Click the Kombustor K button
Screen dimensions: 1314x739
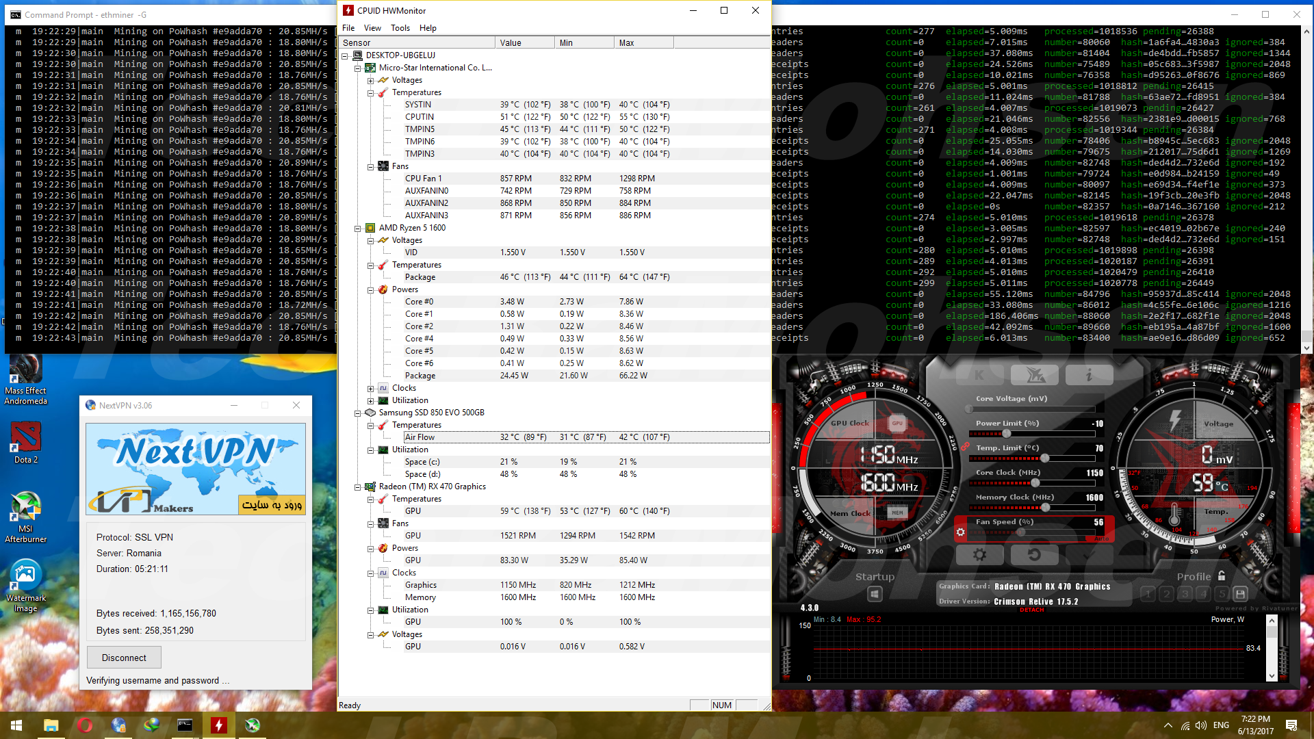pos(979,375)
